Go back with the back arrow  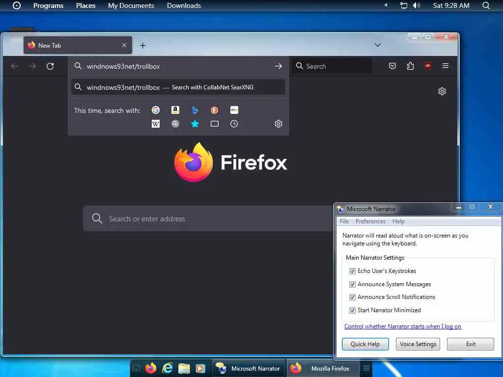coord(15,66)
